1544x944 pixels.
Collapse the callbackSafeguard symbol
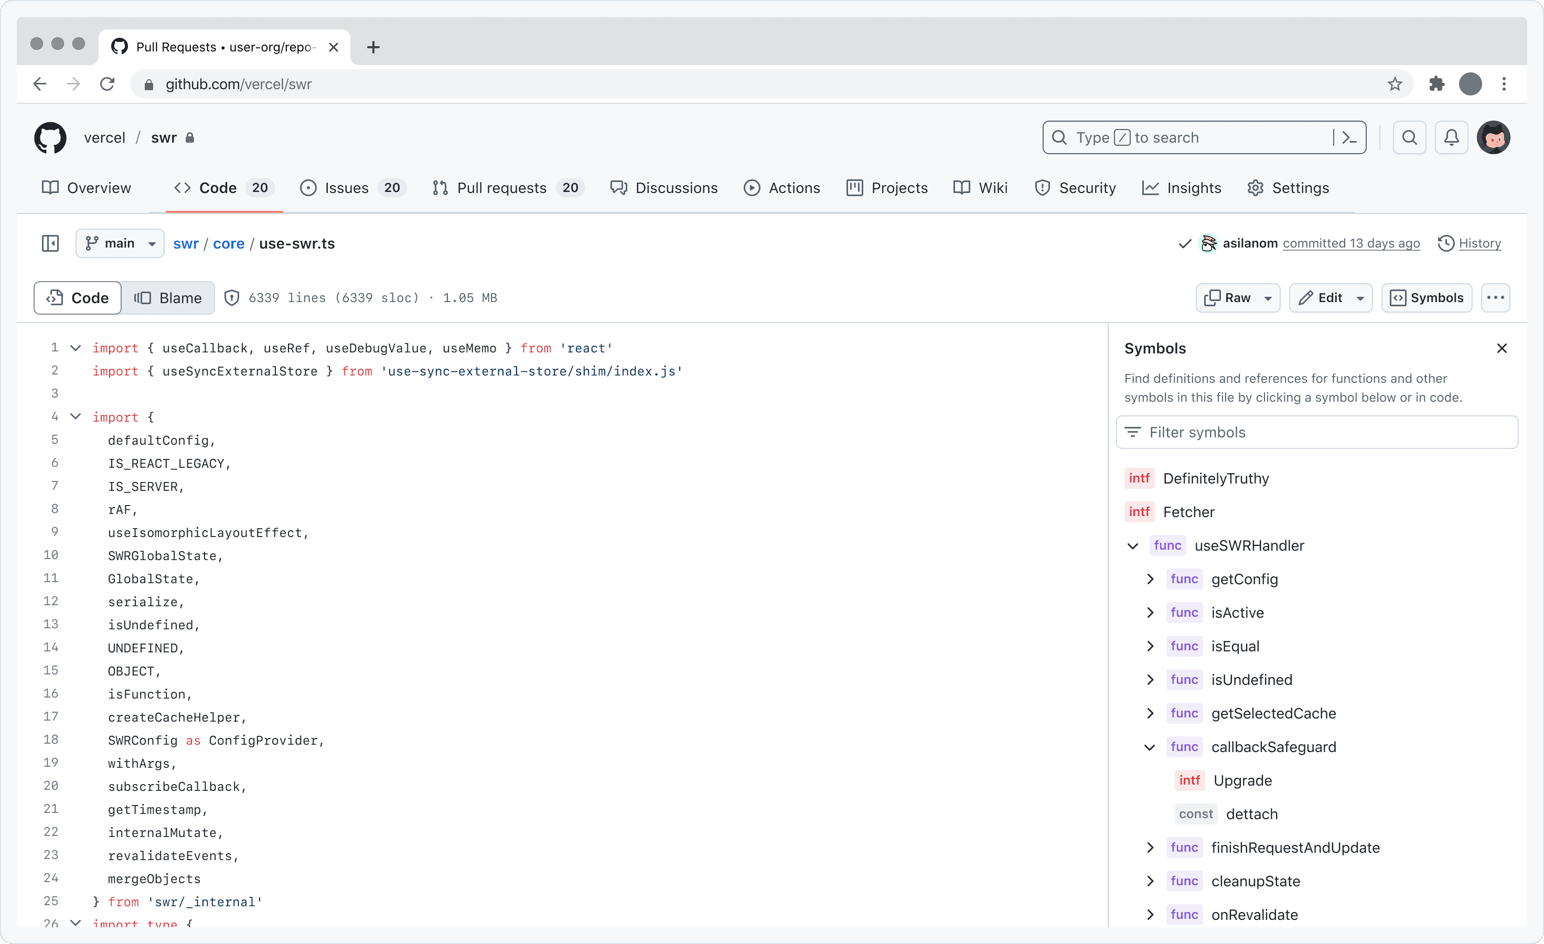pyautogui.click(x=1149, y=747)
